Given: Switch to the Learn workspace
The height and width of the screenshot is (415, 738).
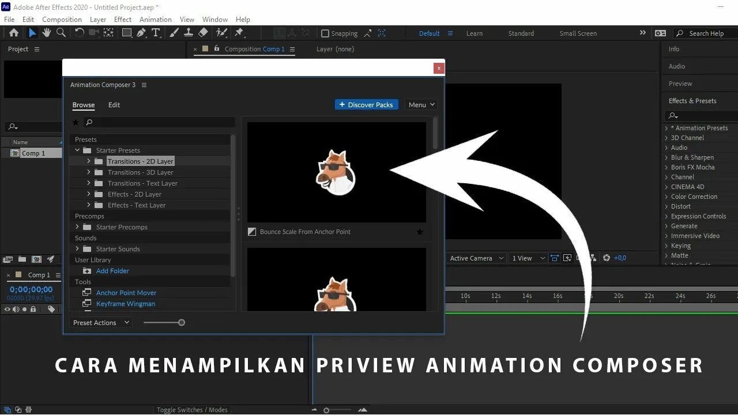Looking at the screenshot, I should point(475,33).
